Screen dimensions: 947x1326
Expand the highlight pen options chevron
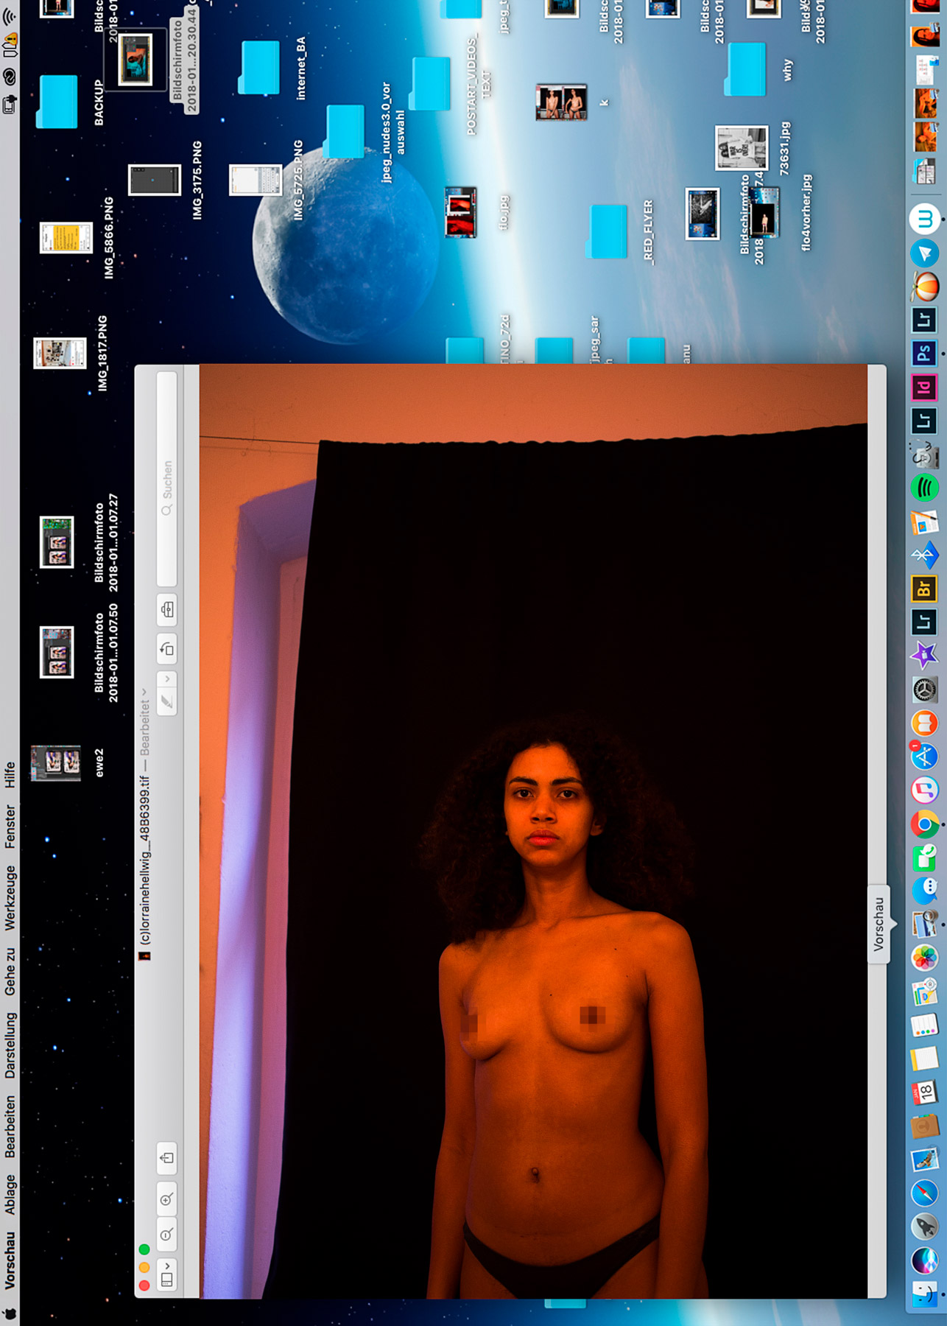(167, 678)
